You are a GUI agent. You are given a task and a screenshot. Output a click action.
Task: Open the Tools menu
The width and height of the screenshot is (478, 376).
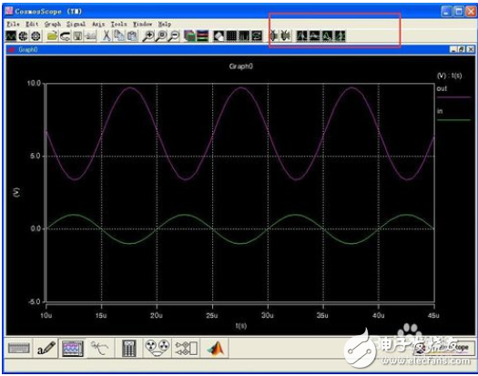118,24
